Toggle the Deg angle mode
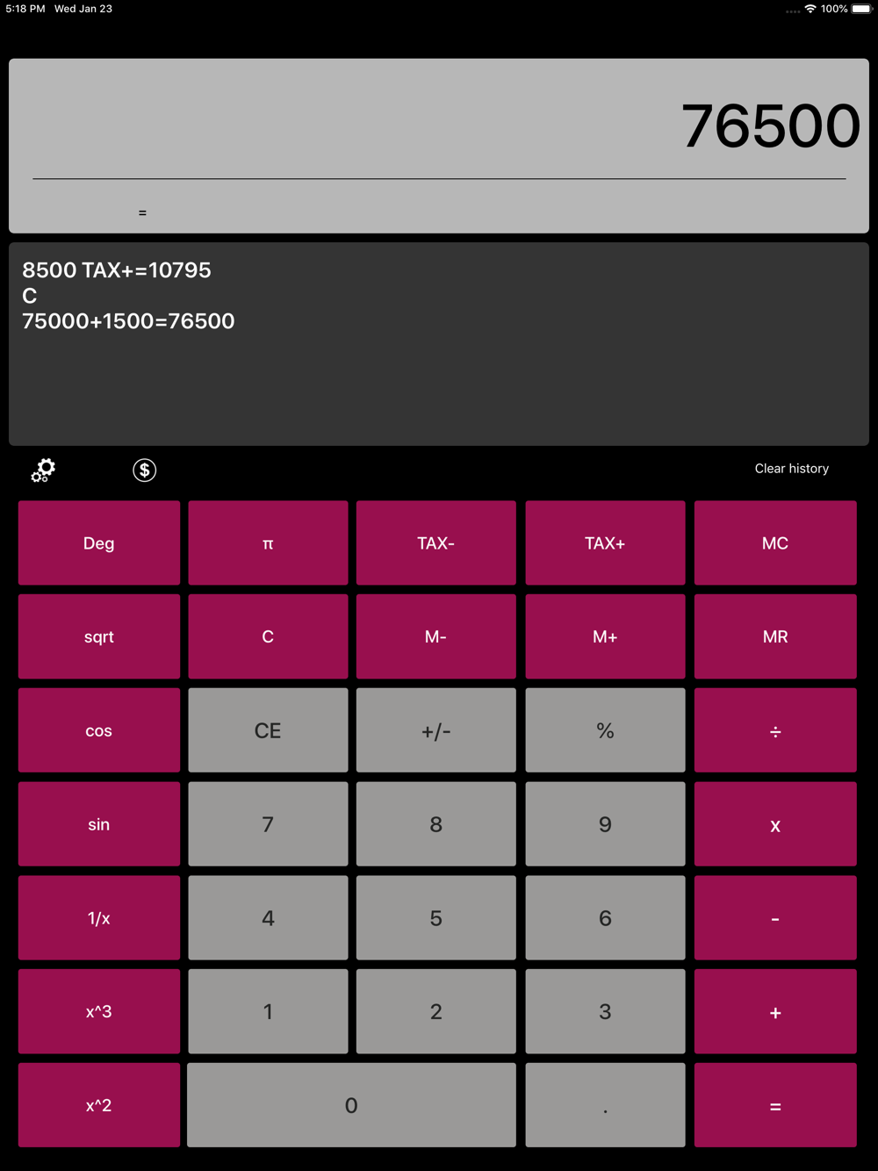The height and width of the screenshot is (1171, 878). pos(99,543)
